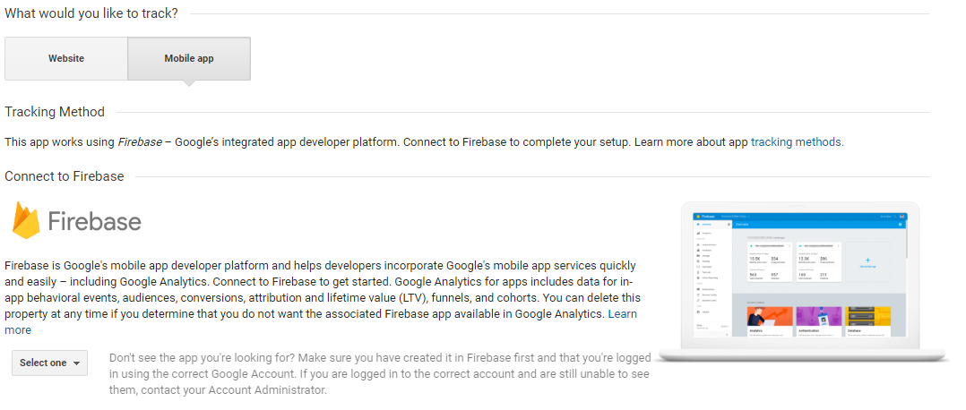
Task: Click the What would you like to track heading
Action: [x=91, y=13]
